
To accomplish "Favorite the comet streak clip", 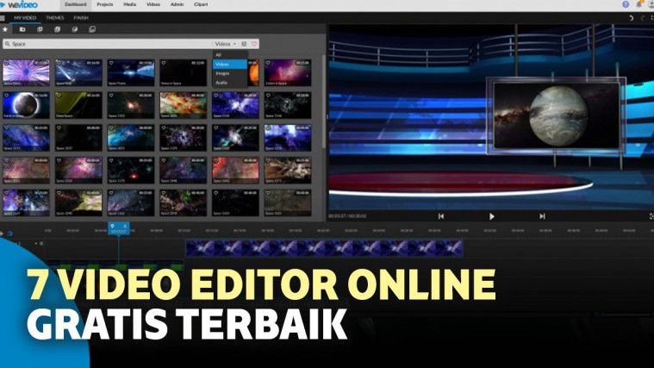I will [59, 63].
